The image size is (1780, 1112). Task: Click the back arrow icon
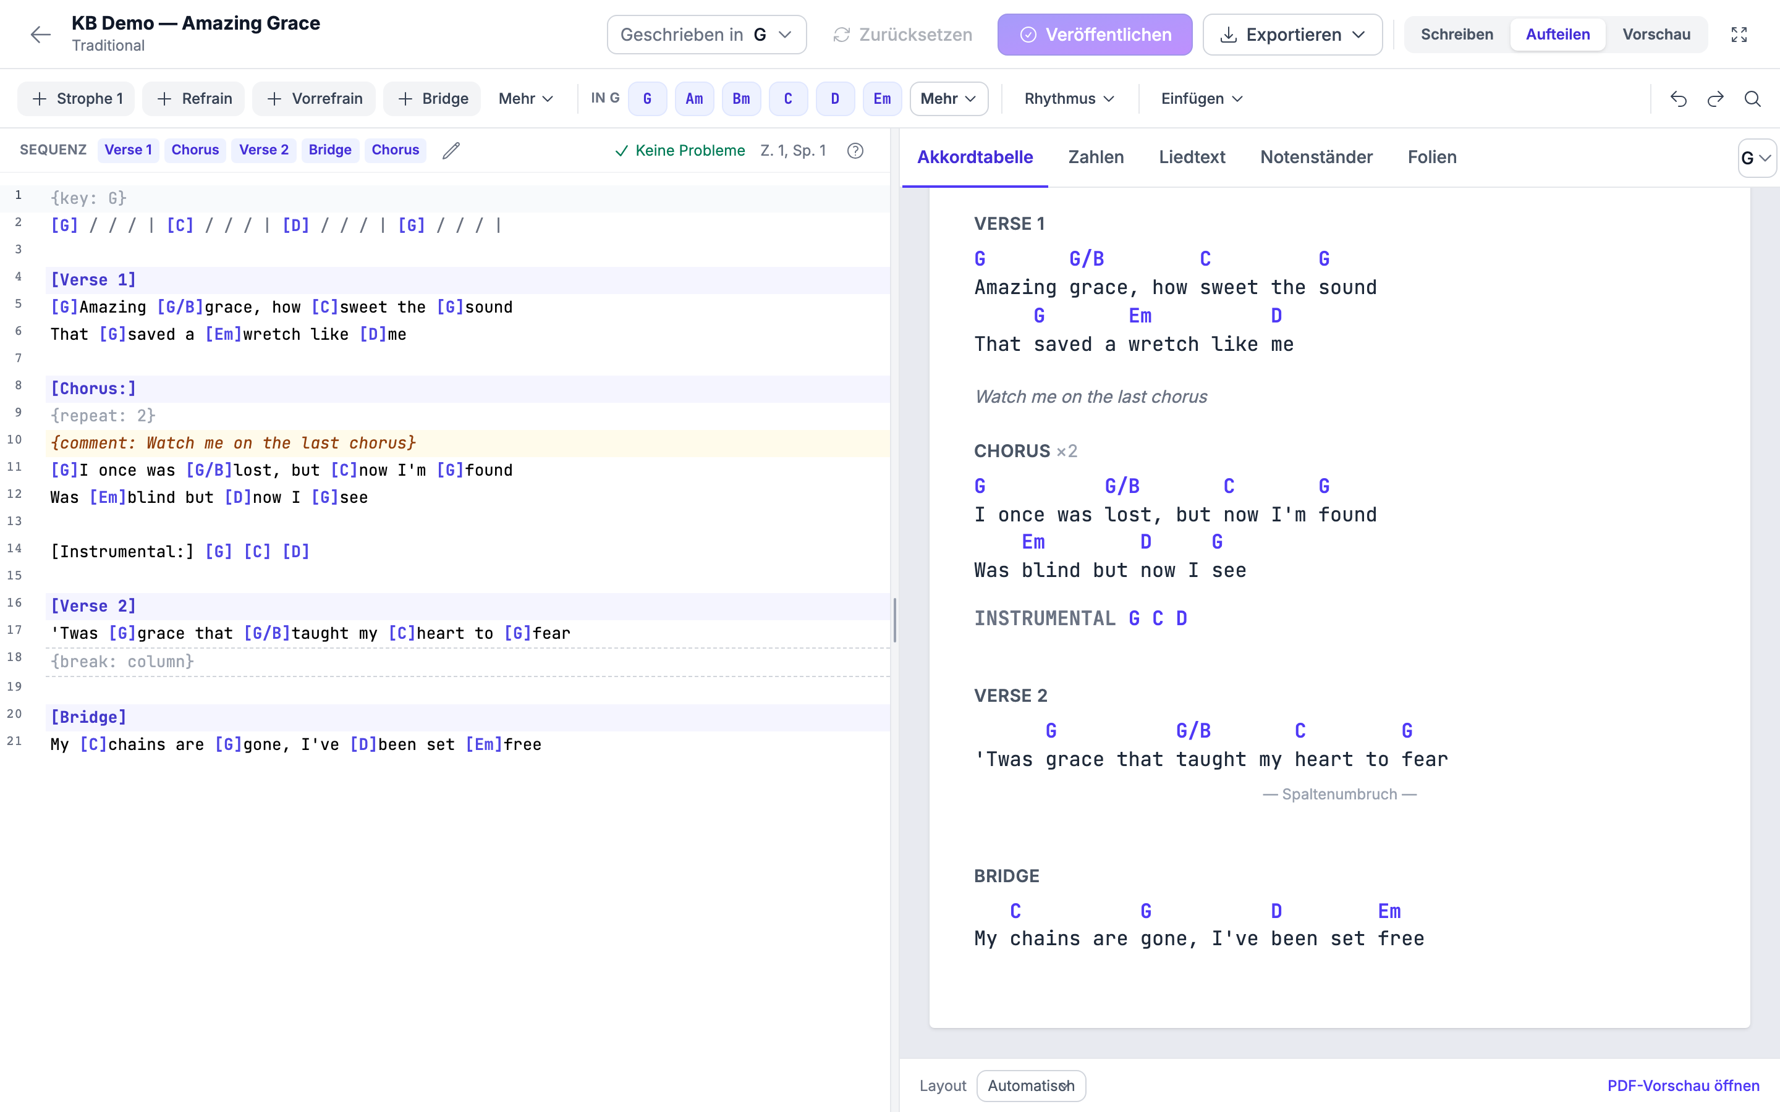[x=40, y=34]
